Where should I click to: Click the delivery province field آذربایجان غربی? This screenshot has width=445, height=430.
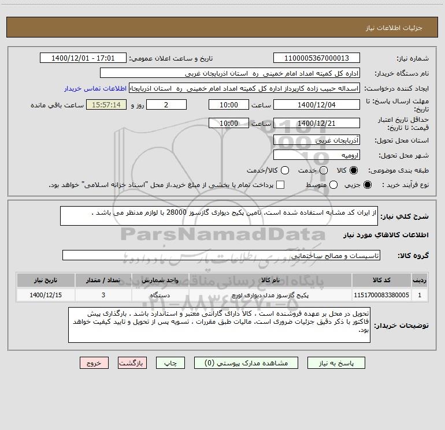317,140
